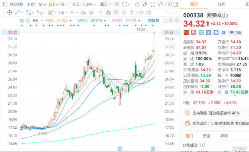Switch to the 盘口 tab

coord(189,136)
